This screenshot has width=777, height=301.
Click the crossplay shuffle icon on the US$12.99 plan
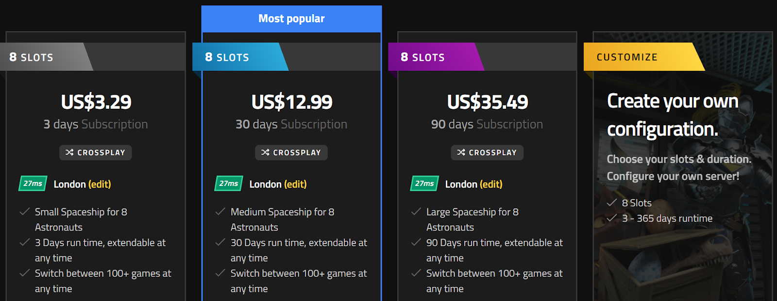click(265, 152)
